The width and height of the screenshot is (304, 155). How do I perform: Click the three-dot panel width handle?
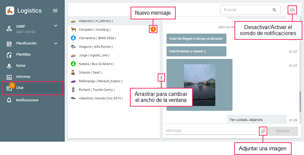point(161,78)
